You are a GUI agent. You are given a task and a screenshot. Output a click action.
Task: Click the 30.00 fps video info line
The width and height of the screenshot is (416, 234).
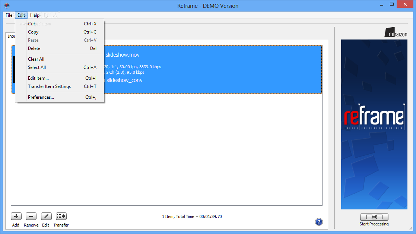133,67
